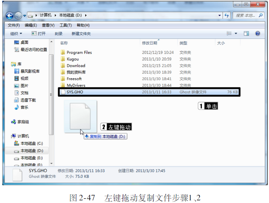Click the 打开 toolbar button

pyautogui.click(x=39, y=34)
